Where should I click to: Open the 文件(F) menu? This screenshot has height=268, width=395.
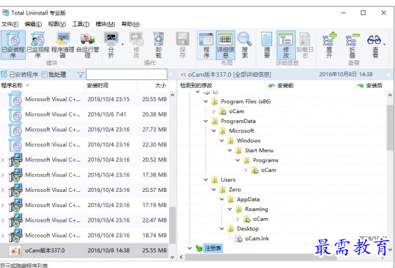coord(10,24)
